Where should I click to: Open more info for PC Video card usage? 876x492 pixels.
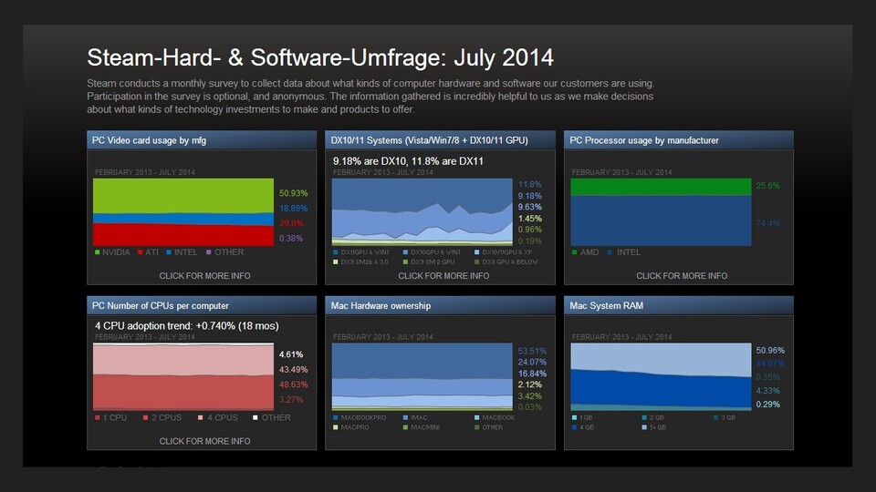point(204,275)
